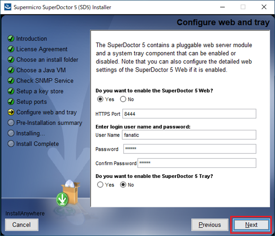Click check icon beside Check SNMP Service

pyautogui.click(x=11, y=81)
